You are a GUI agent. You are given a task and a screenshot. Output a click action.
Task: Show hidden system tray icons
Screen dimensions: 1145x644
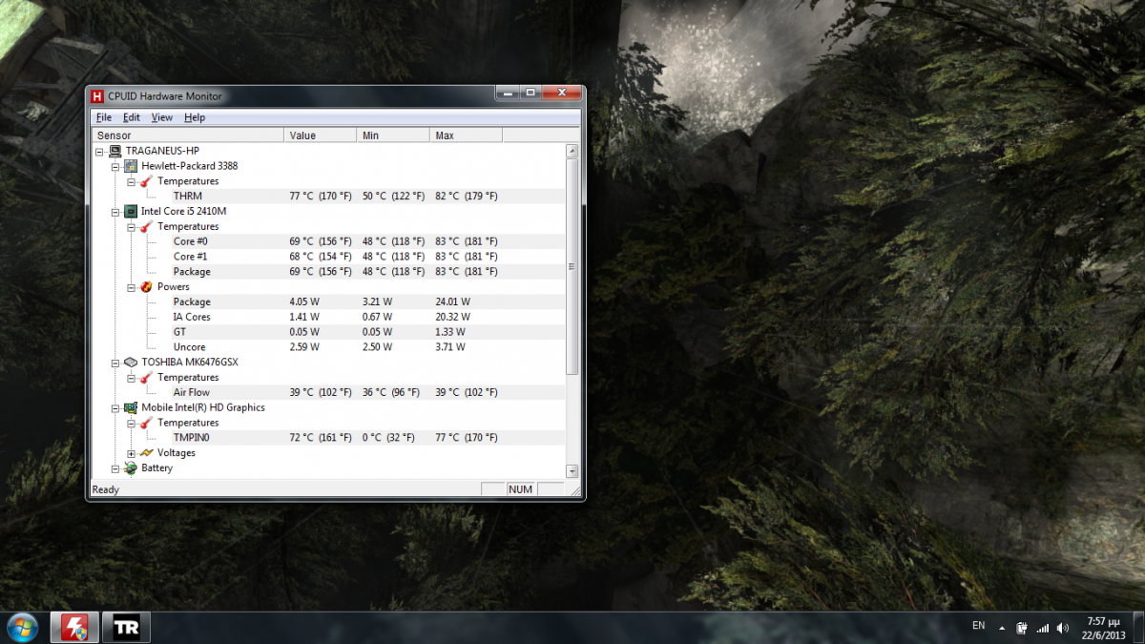(x=1002, y=628)
